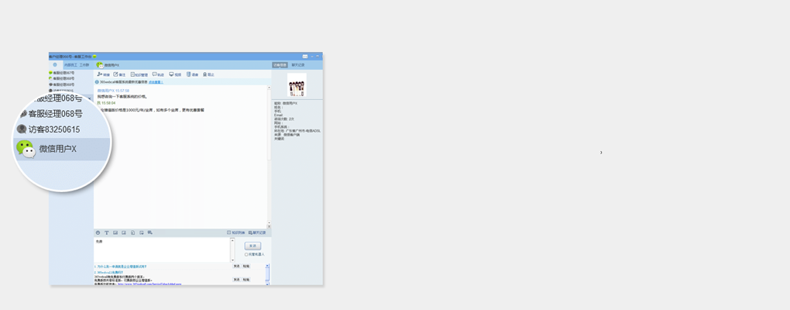790x310 pixels.
Task: Toggle the robot hosting checkbox under Send
Action: point(247,254)
